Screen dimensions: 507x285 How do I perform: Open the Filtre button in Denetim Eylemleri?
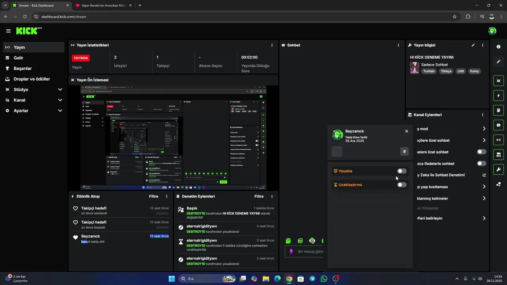click(x=259, y=196)
